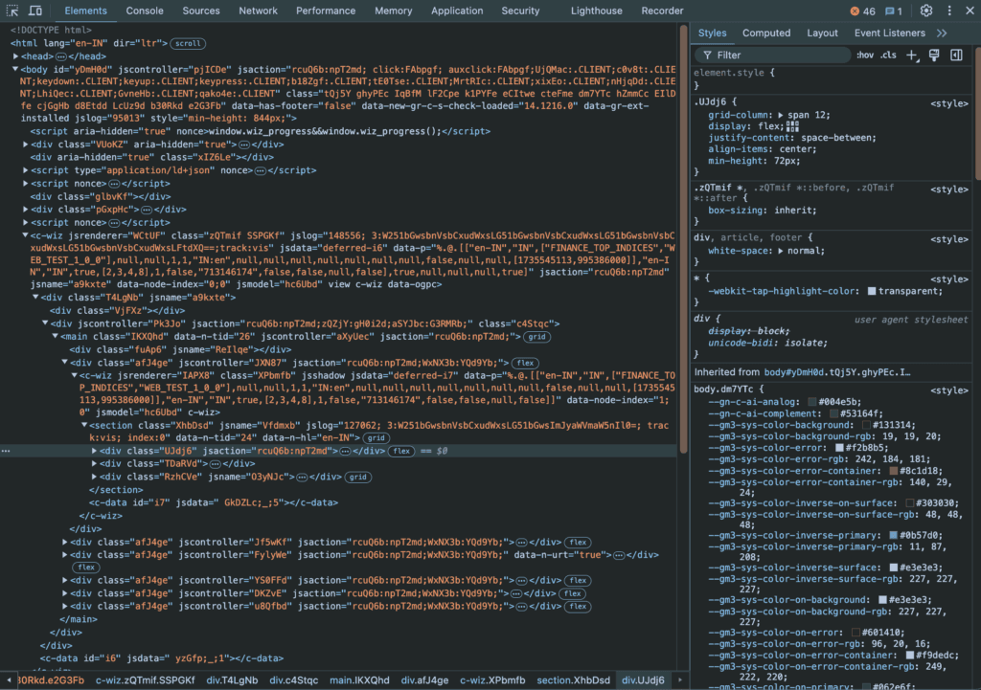The height and width of the screenshot is (690, 981).
Task: Open flexbox editor icon next to display: flex
Action: [792, 126]
